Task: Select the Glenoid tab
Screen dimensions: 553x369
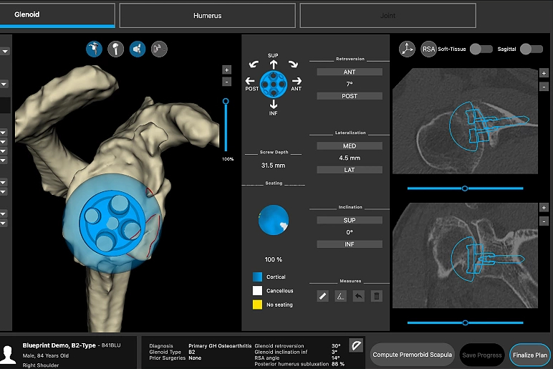Action: [57, 14]
